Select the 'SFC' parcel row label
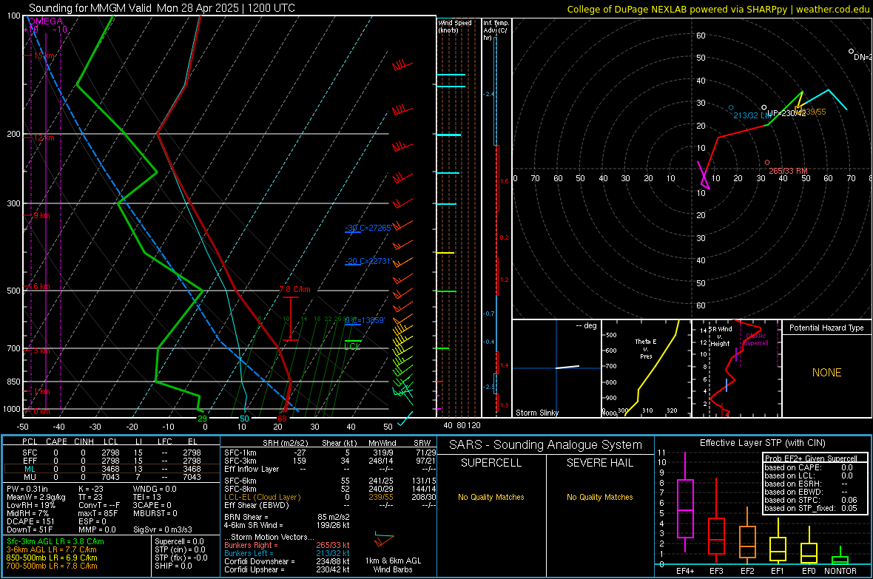Viewport: 873px width, 579px height. 30,453
